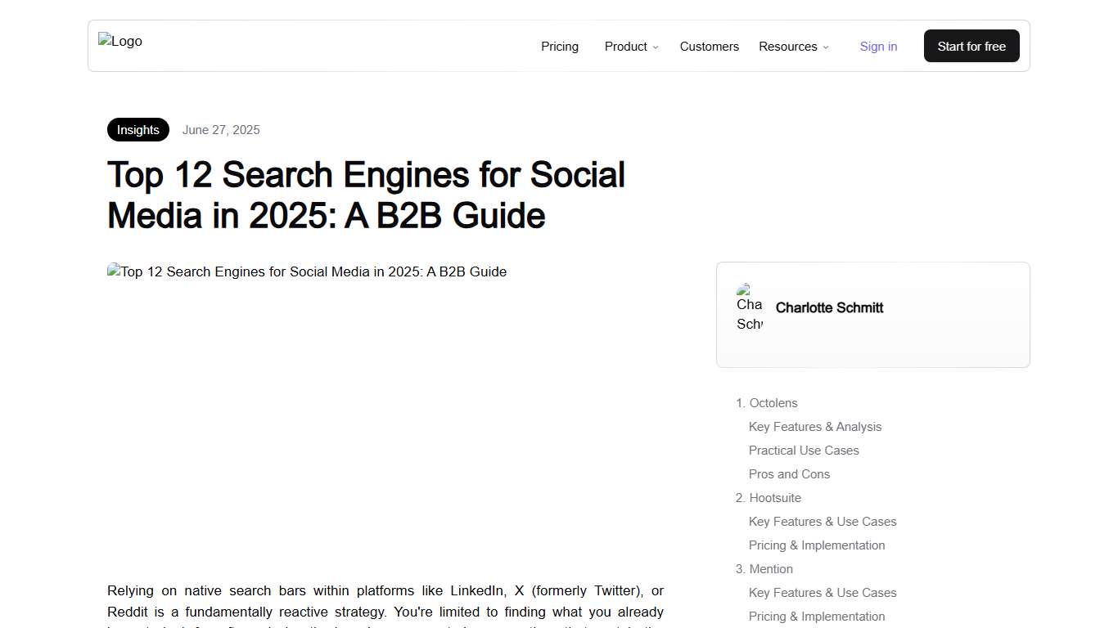
Task: Open the Practical Use Cases section
Action: [804, 450]
